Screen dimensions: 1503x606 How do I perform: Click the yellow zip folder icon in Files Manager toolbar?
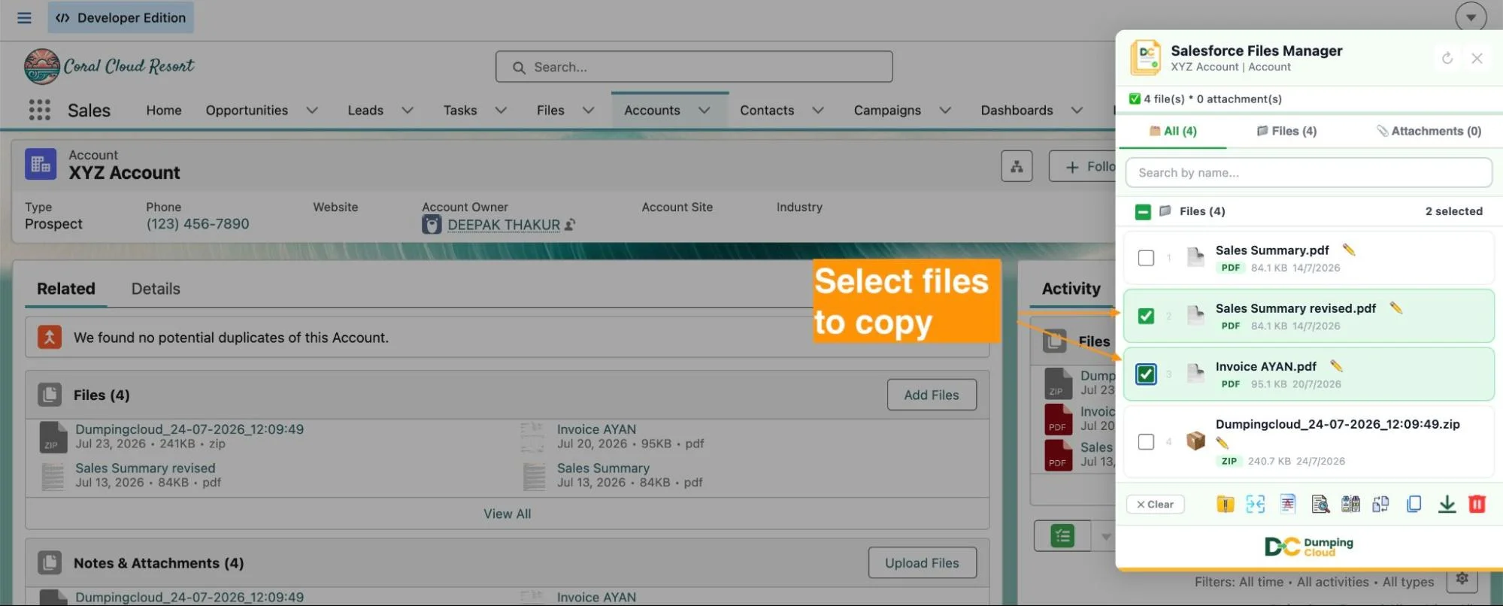click(1225, 504)
